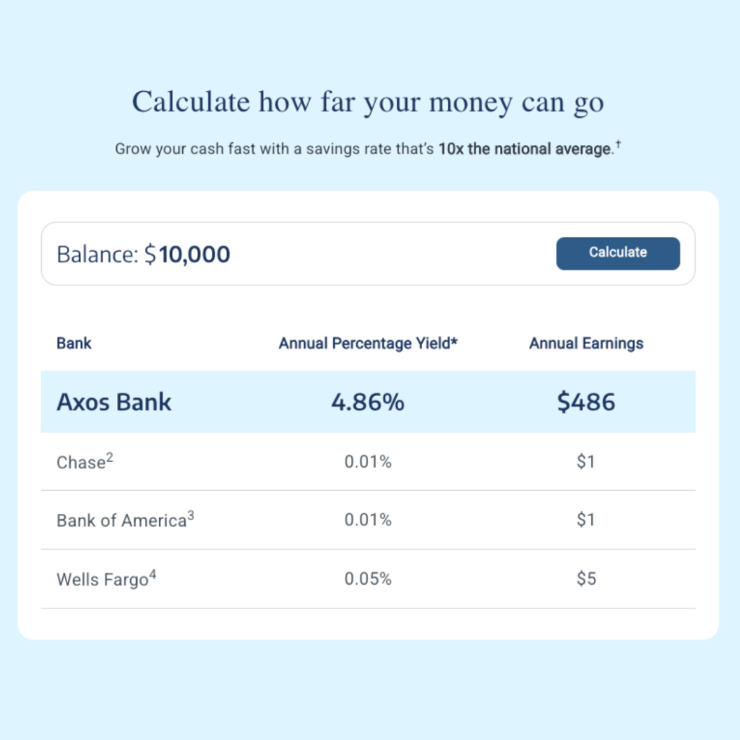The height and width of the screenshot is (740, 740).
Task: Open footnote 2 next to Chase
Action: click(x=110, y=455)
